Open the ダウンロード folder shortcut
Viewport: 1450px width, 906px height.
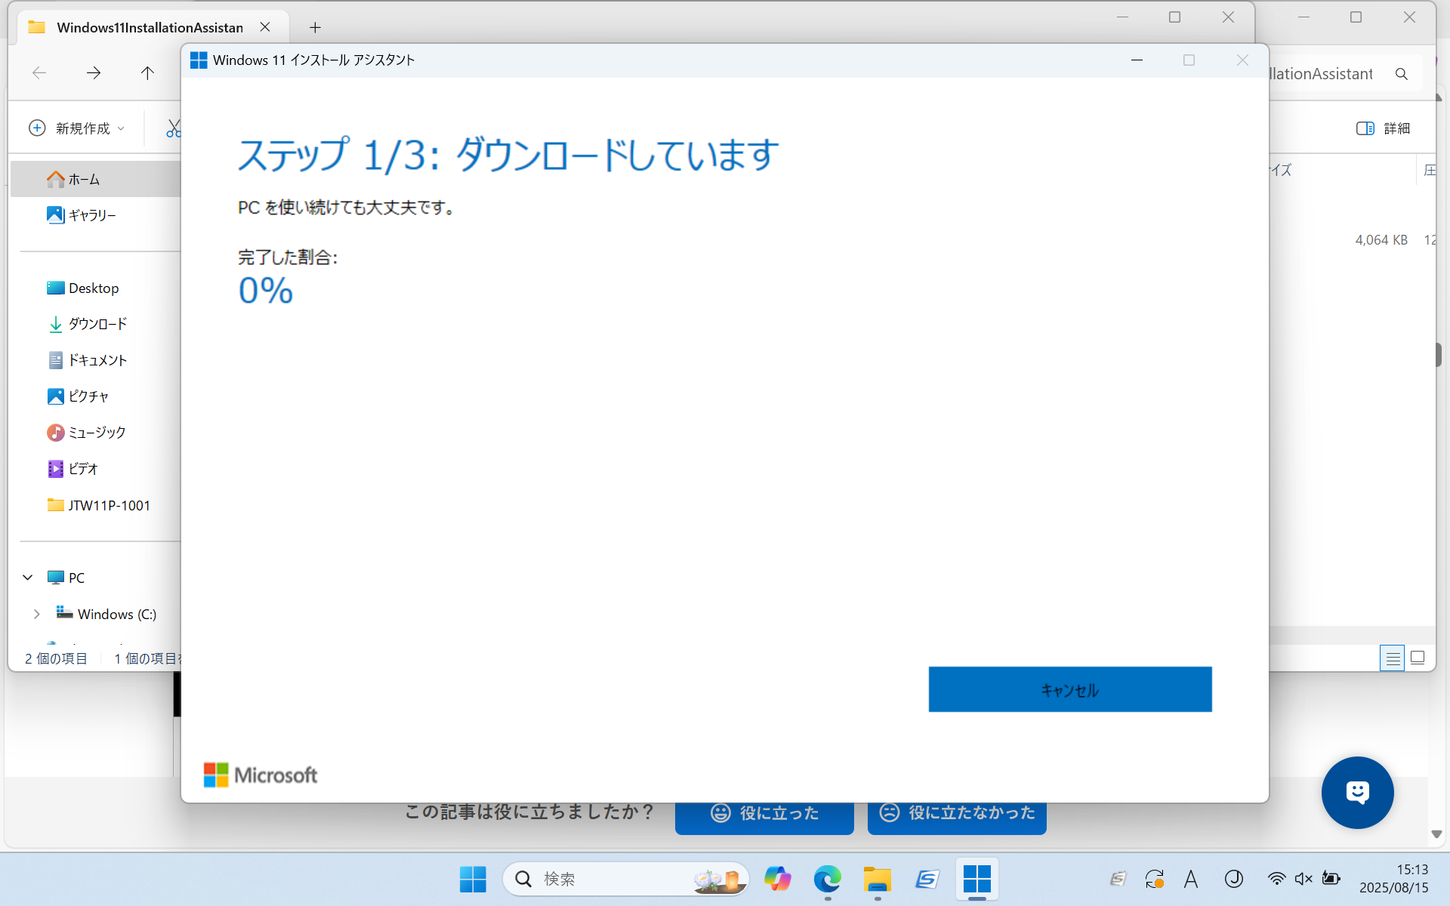point(97,324)
